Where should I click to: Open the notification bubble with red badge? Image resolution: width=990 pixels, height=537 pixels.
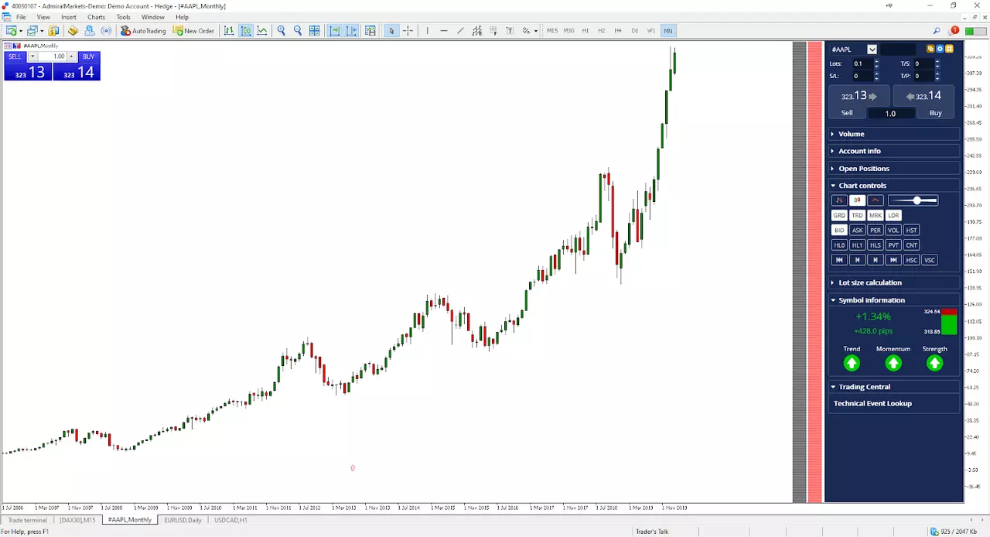(952, 31)
